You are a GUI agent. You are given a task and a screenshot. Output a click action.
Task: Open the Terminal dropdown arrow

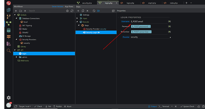point(172,106)
